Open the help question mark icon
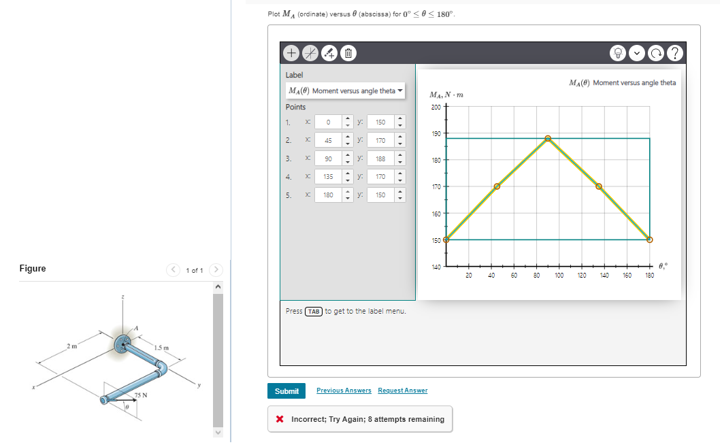The height and width of the screenshot is (447, 722). pyautogui.click(x=674, y=52)
